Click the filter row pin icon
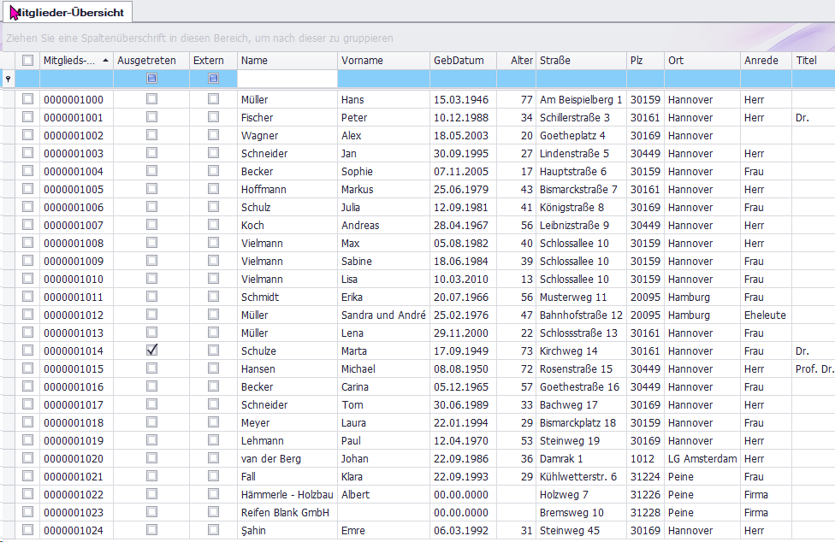The height and width of the screenshot is (542, 835). click(9, 79)
